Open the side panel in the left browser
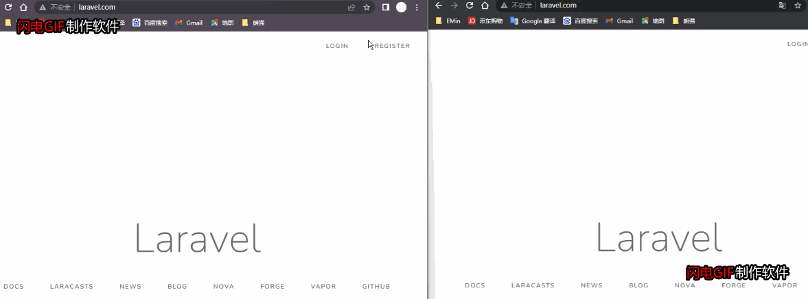The height and width of the screenshot is (299, 808). coord(385,8)
